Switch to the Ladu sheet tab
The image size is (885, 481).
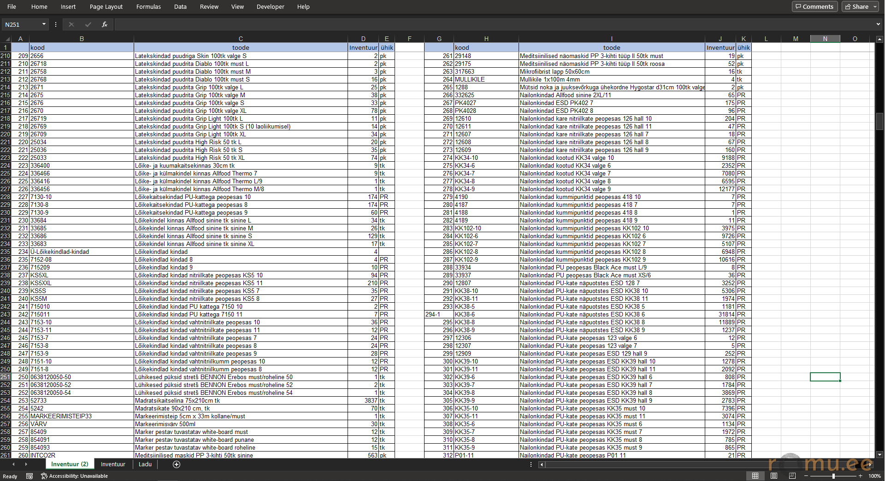[145, 464]
